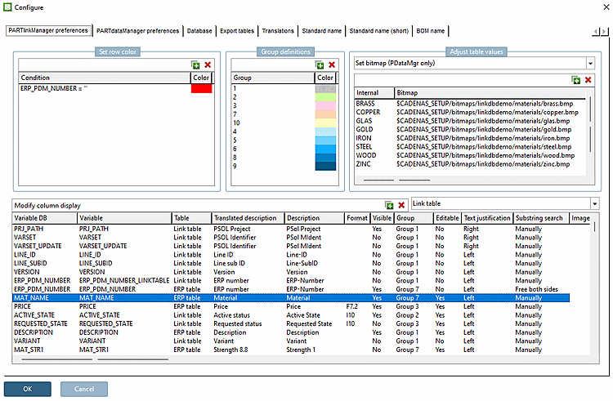Viewport: 613px width, 401px height.
Task: Add a new group definition
Action: click(320, 65)
